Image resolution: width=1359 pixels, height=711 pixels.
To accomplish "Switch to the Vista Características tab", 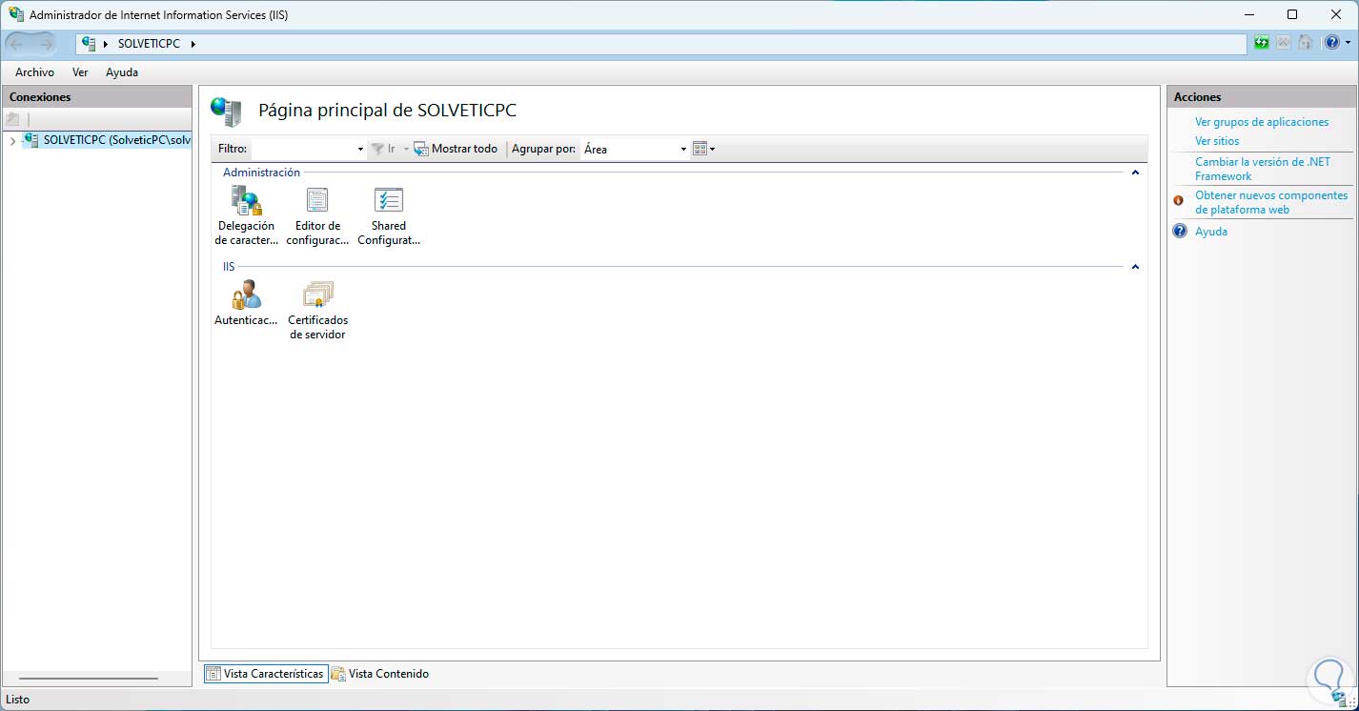I will [x=266, y=674].
